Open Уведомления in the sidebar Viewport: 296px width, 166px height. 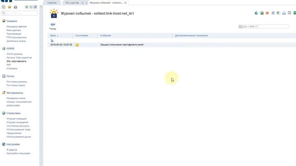[x=14, y=133]
